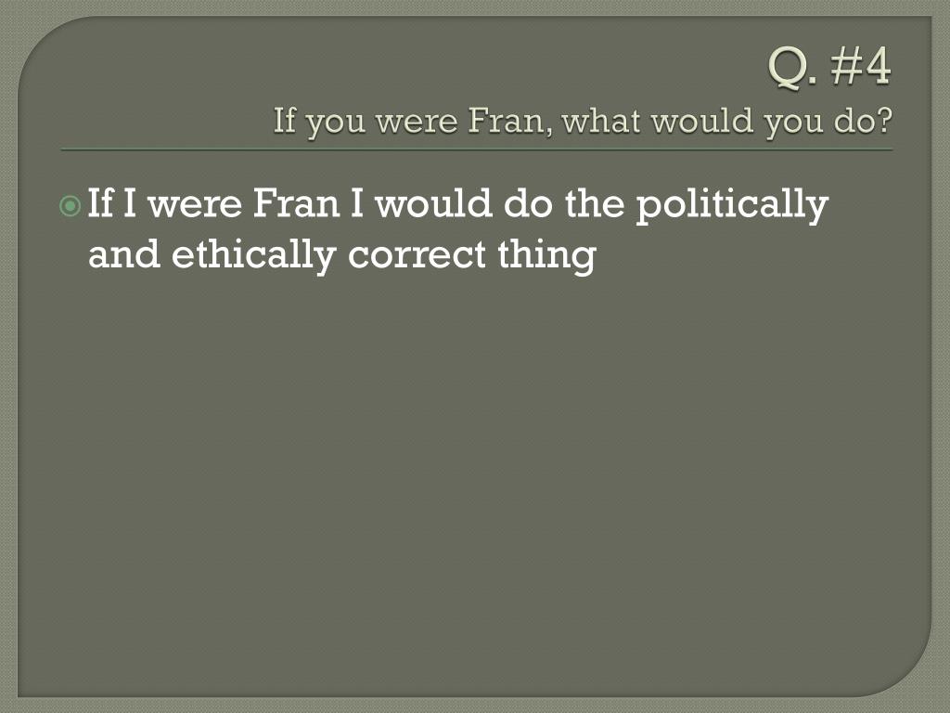950x713 pixels.
Task: Click the words 'If I' starting the bullet
Action: pos(112,202)
